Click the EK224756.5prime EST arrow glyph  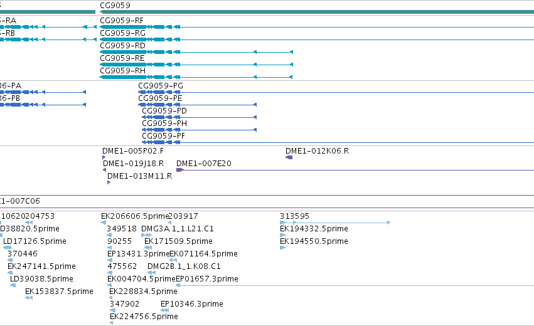[x=111, y=323]
